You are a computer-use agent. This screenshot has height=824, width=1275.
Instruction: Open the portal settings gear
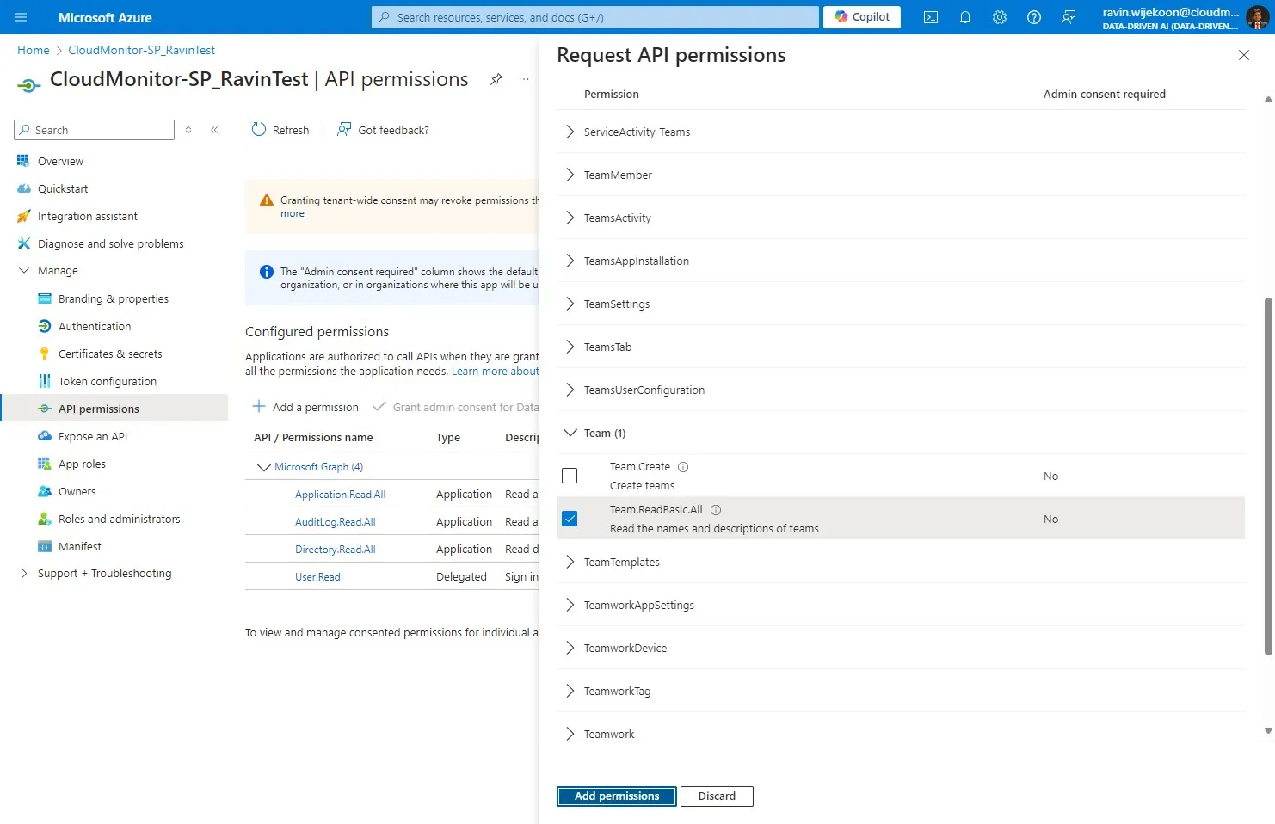click(x=1000, y=17)
